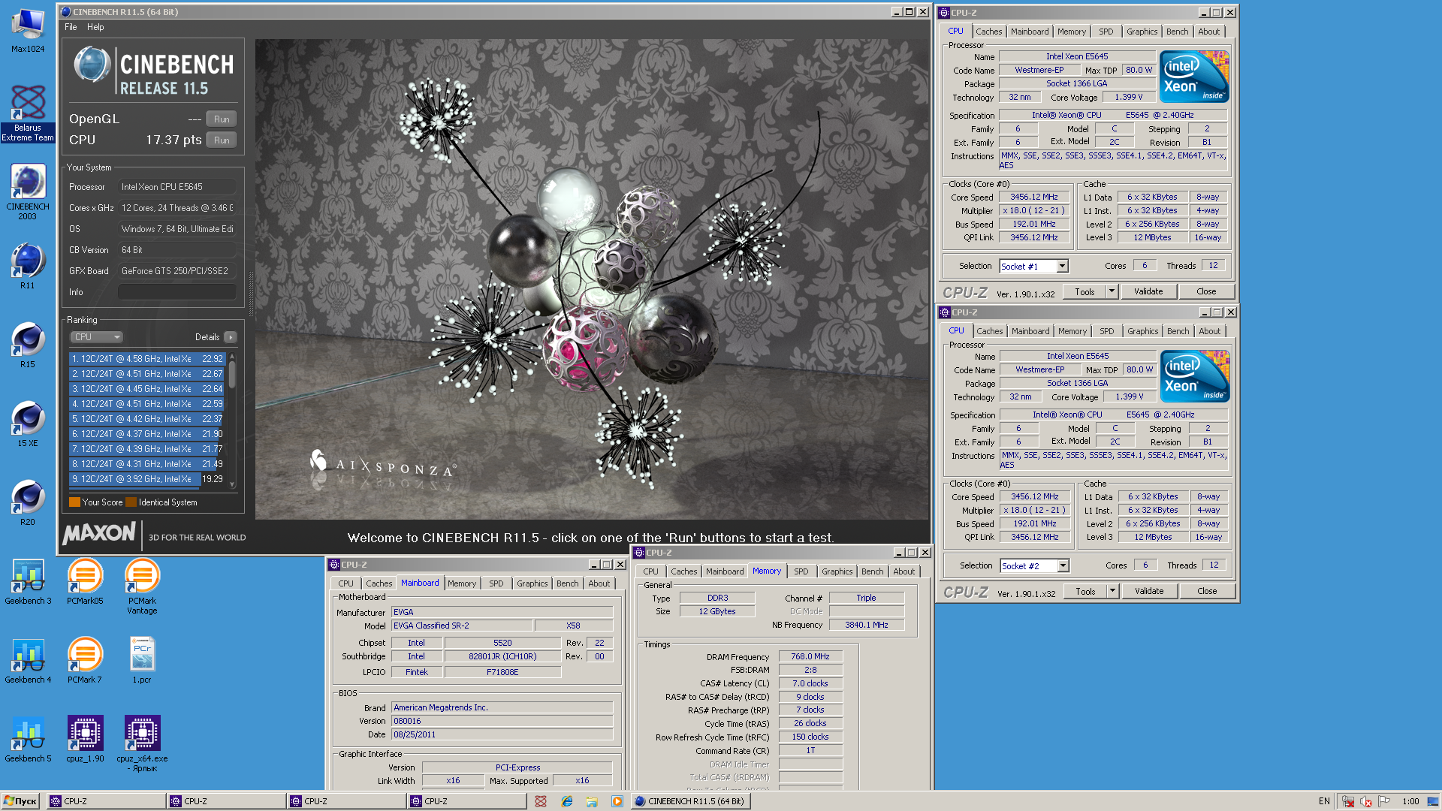This screenshot has height=811, width=1442.
Task: Switch to the Graphics tab in the Mainboard CPU-Z window
Action: pyautogui.click(x=532, y=583)
